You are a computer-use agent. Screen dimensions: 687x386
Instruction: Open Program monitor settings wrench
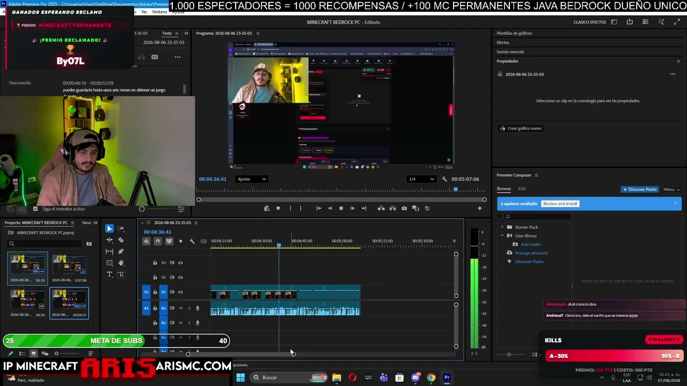click(444, 179)
